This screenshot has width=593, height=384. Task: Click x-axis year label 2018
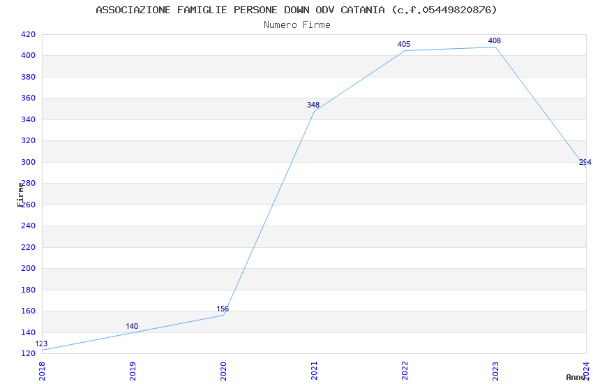42,371
